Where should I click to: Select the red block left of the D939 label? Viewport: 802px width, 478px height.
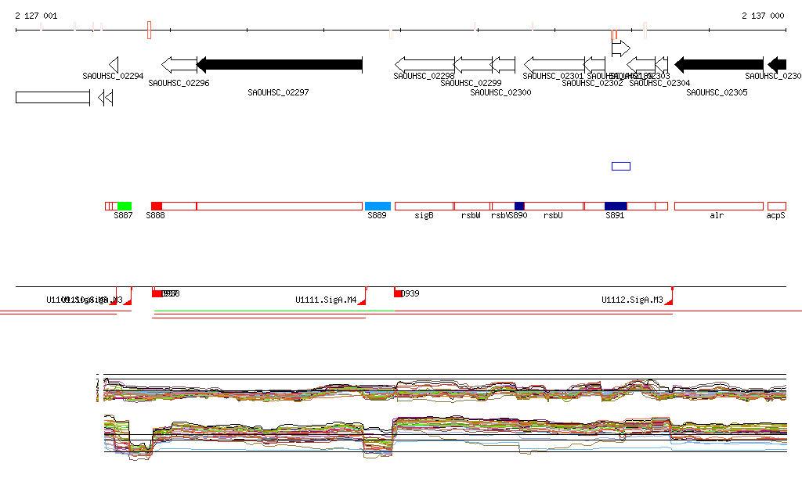click(397, 293)
